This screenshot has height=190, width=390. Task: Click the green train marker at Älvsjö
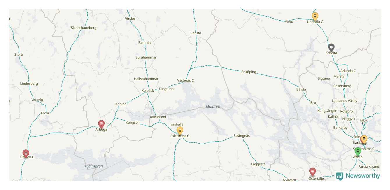[358, 151]
